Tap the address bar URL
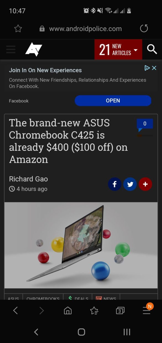Viewport: 162px width, 343px height. [x=85, y=29]
